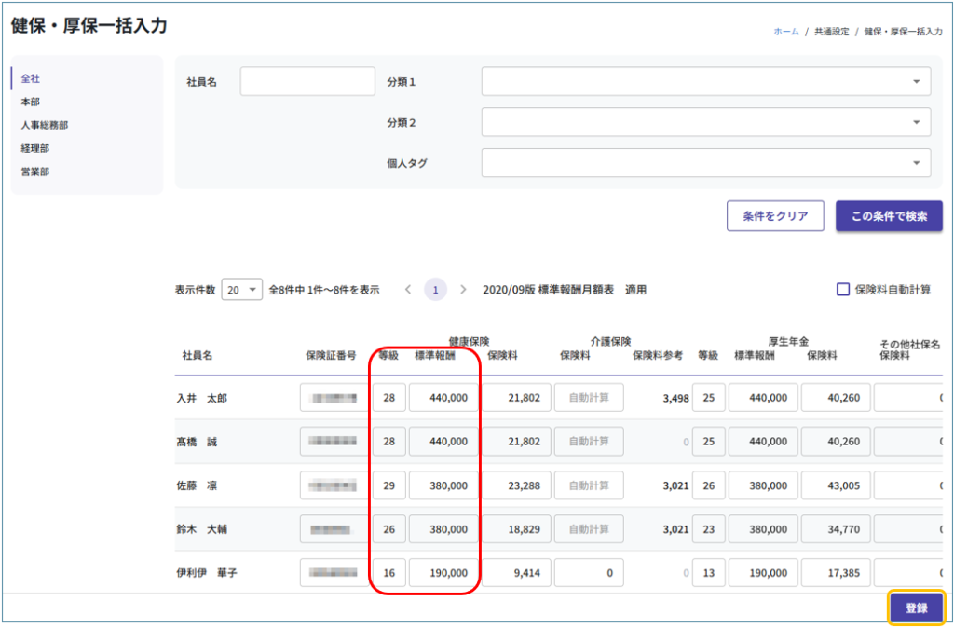The image size is (954, 628).
Task: Go to previous page using left chevron
Action: 407,290
